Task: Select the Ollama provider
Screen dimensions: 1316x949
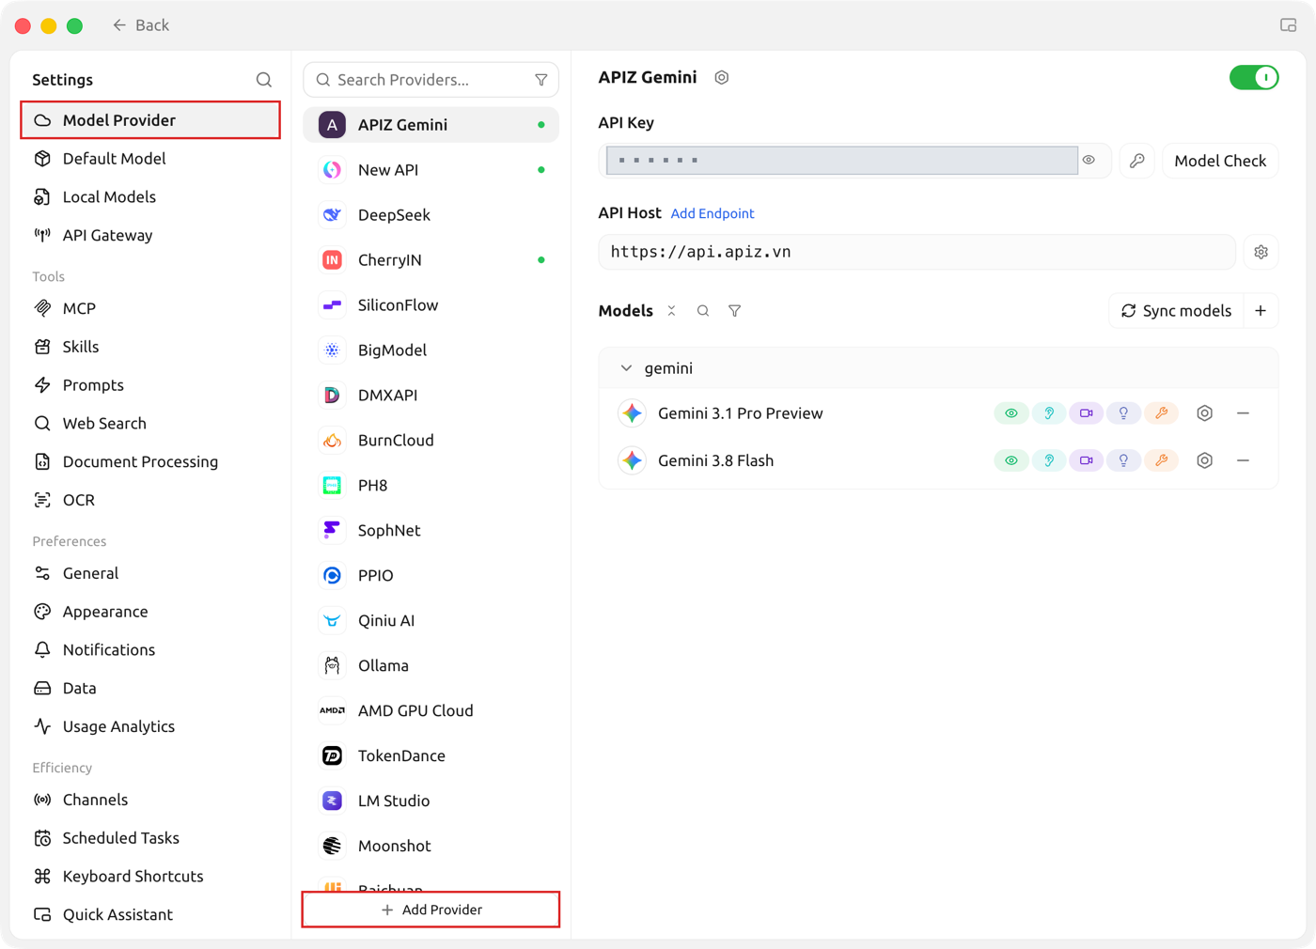Action: point(431,666)
